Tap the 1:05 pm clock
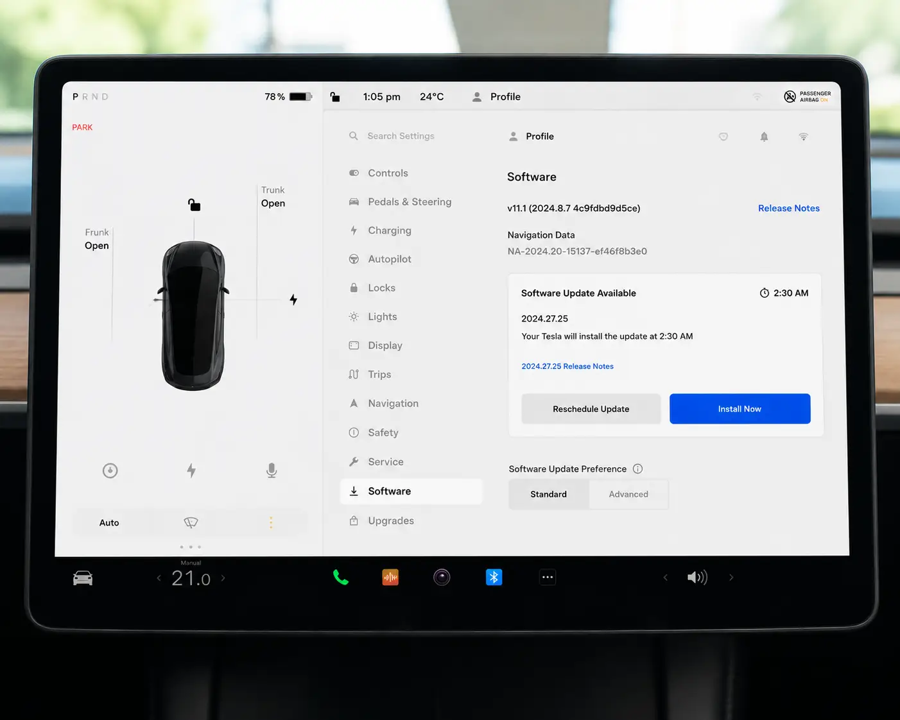This screenshot has width=900, height=720. (382, 97)
